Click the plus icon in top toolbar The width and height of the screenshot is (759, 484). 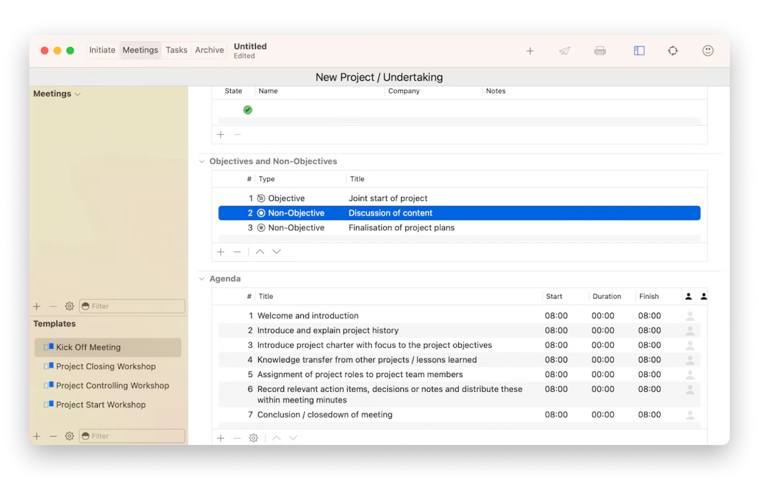pos(530,51)
